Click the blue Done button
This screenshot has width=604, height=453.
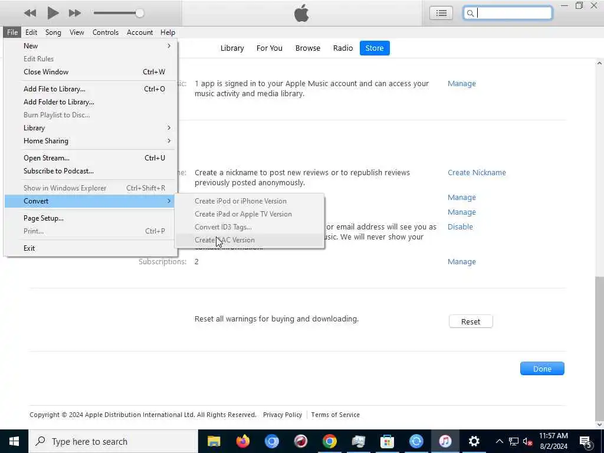click(542, 369)
